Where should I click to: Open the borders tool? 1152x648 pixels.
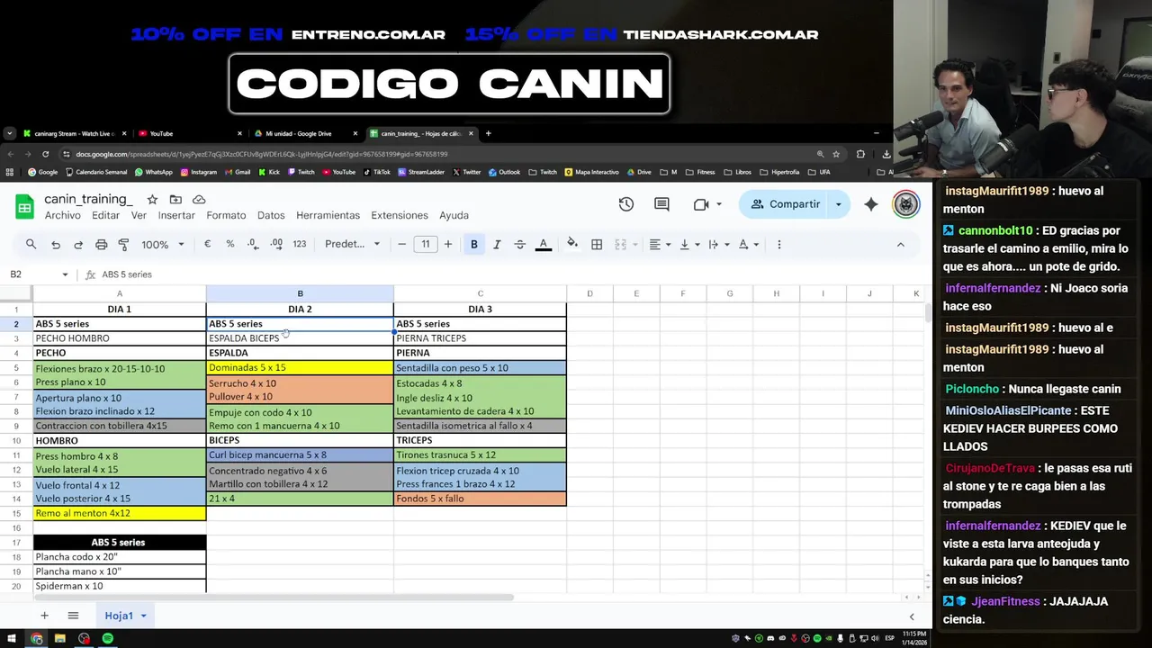[597, 244]
